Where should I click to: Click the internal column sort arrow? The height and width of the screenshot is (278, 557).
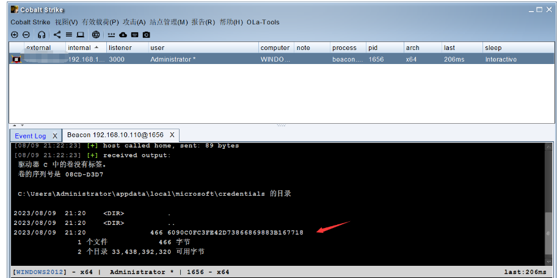pyautogui.click(x=96, y=47)
